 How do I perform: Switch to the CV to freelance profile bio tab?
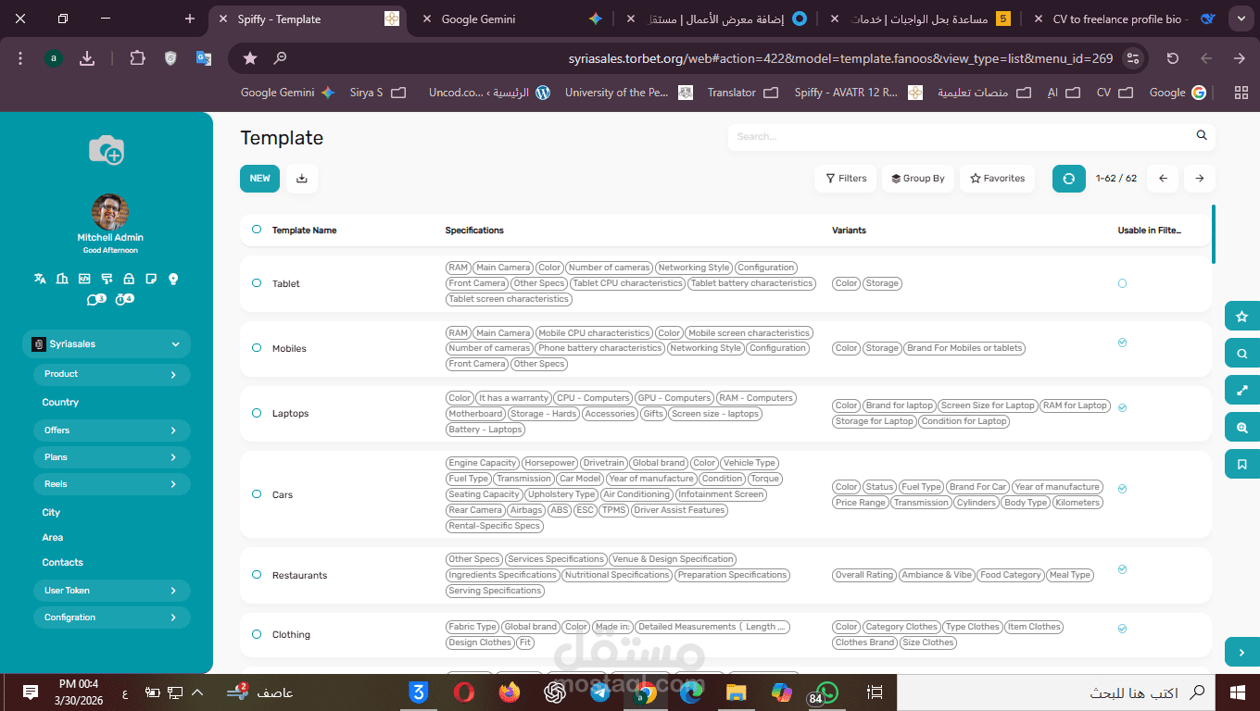[1121, 19]
